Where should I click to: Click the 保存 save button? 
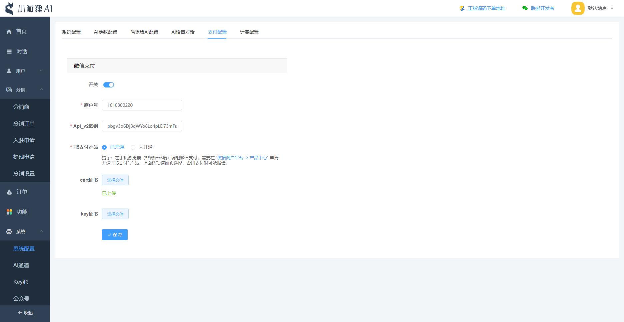115,235
